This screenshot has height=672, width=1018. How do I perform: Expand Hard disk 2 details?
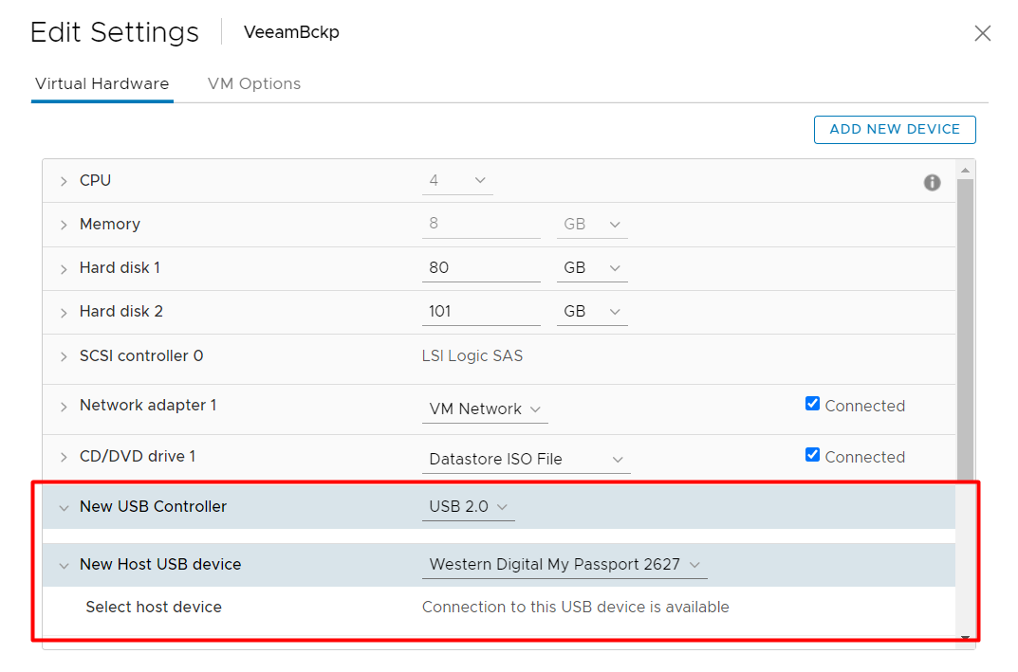tap(64, 312)
